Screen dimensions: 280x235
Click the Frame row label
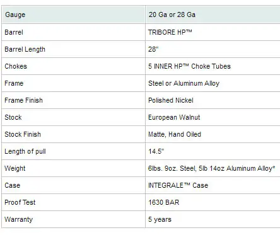click(x=14, y=83)
